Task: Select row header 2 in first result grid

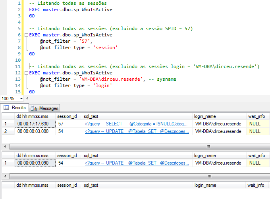Action: 8,131
